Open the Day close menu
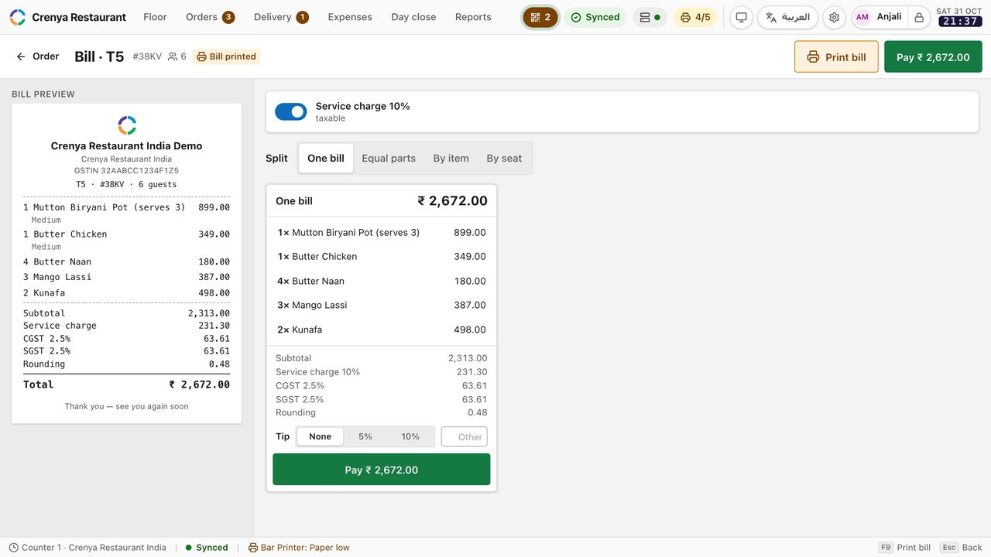This screenshot has width=991, height=557. 413,17
